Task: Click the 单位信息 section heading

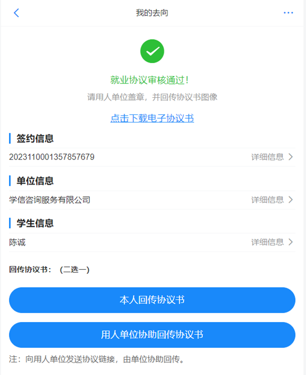Action: pos(35,181)
